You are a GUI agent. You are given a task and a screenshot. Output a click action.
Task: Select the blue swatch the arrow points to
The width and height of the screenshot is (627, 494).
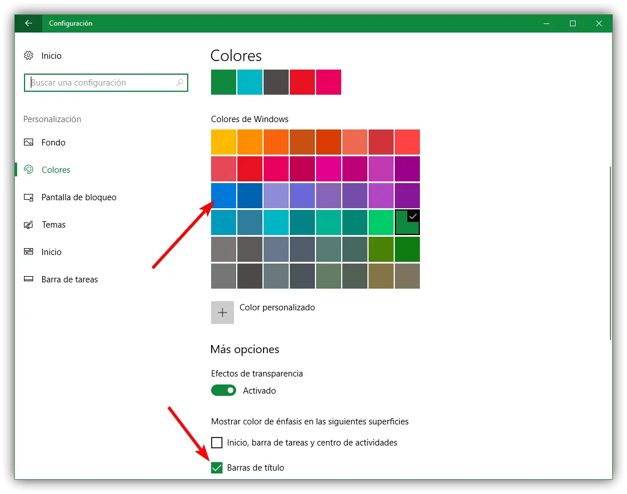tap(224, 196)
